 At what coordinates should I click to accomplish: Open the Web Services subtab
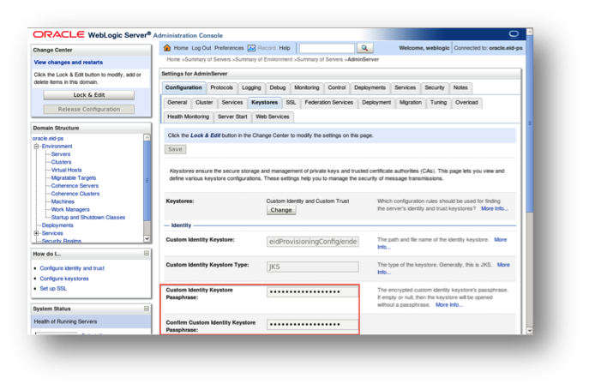pyautogui.click(x=273, y=117)
